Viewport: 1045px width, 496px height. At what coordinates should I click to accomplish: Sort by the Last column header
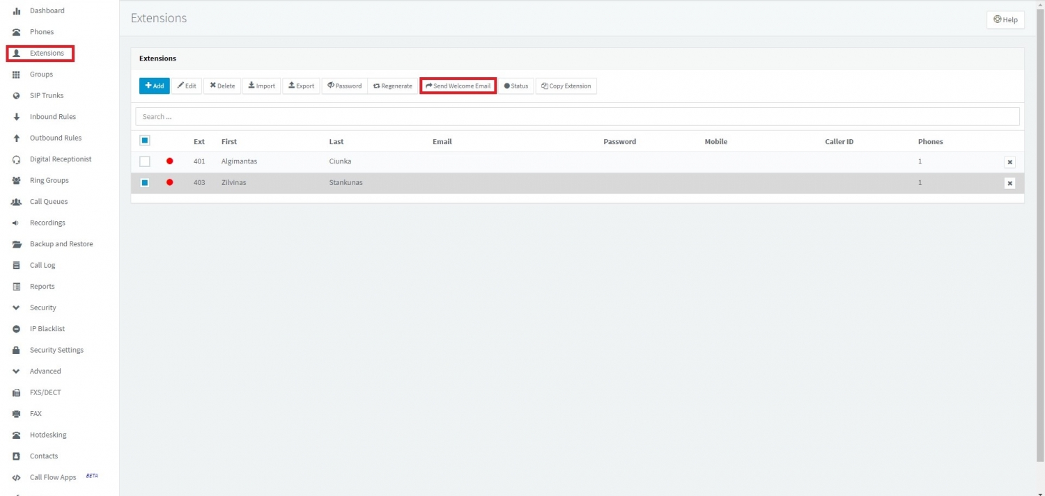click(336, 141)
